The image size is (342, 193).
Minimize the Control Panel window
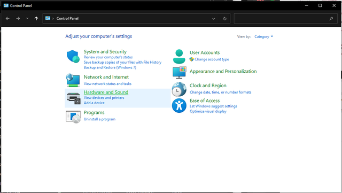(x=306, y=5)
